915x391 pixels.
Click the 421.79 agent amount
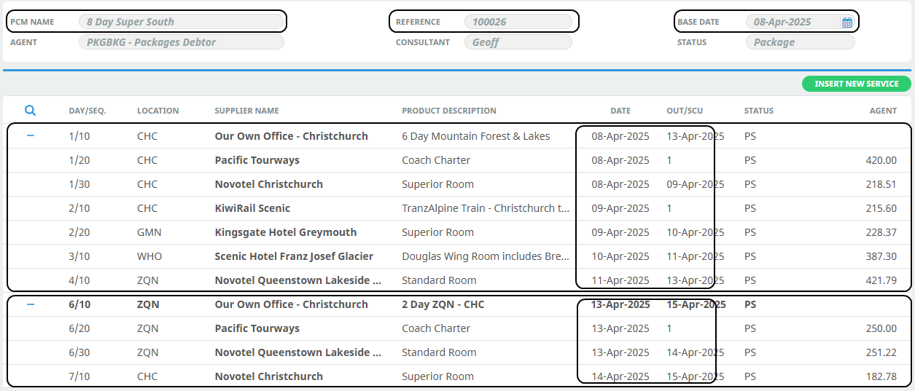(881, 280)
